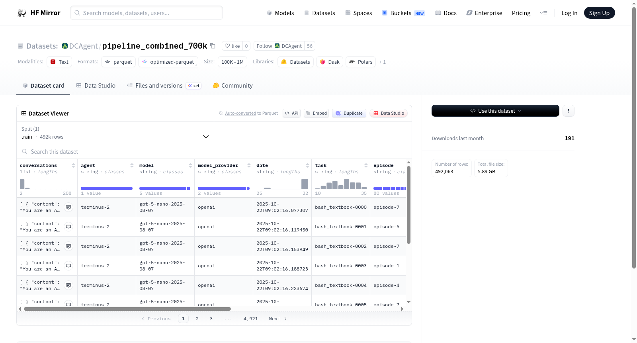Click the optimized-parquet format tag
The image size is (637, 343).
point(168,62)
